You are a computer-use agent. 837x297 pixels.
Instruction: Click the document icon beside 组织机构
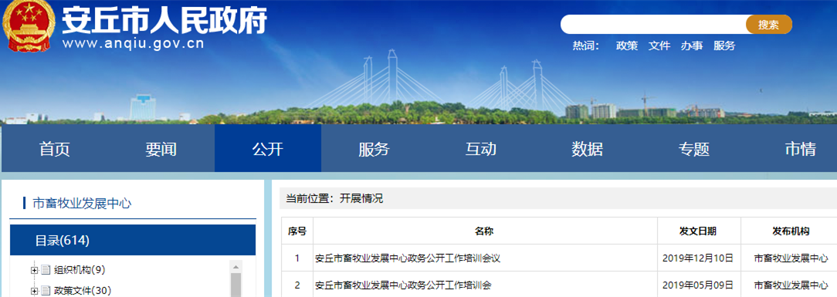pos(46,270)
